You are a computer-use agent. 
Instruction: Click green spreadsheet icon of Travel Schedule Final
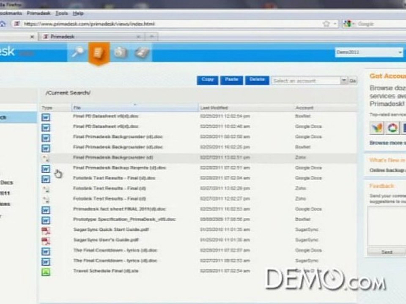[x=46, y=272]
